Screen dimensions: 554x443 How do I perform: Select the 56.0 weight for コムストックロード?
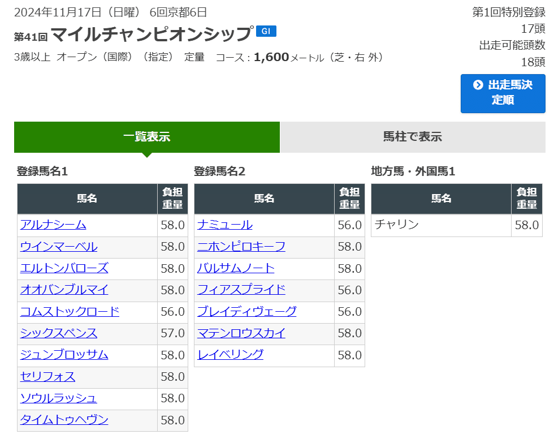click(172, 312)
